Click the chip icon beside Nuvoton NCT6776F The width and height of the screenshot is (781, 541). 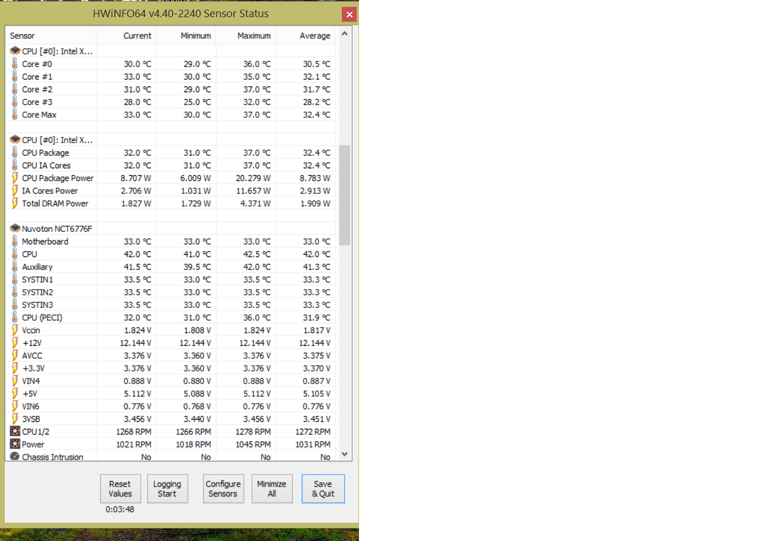pyautogui.click(x=15, y=228)
